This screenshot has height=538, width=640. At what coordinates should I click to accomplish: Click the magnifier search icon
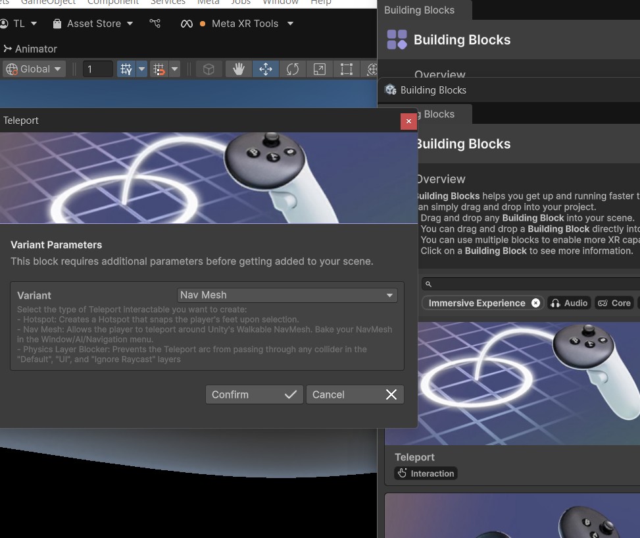click(x=428, y=284)
